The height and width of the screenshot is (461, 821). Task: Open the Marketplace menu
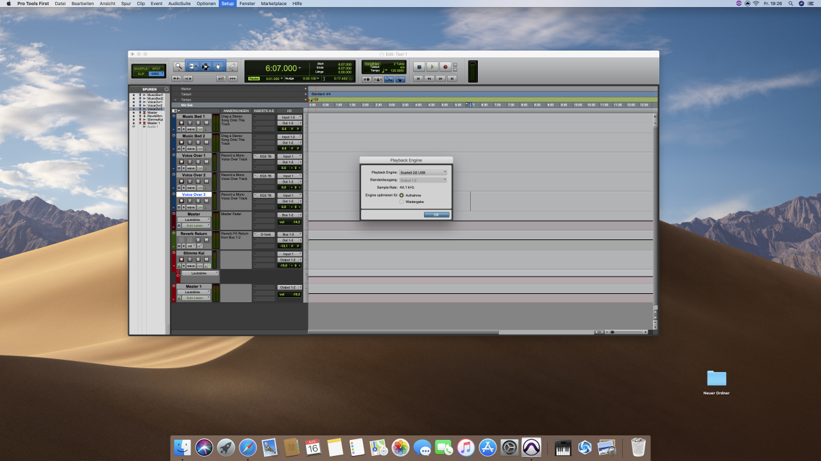point(274,3)
